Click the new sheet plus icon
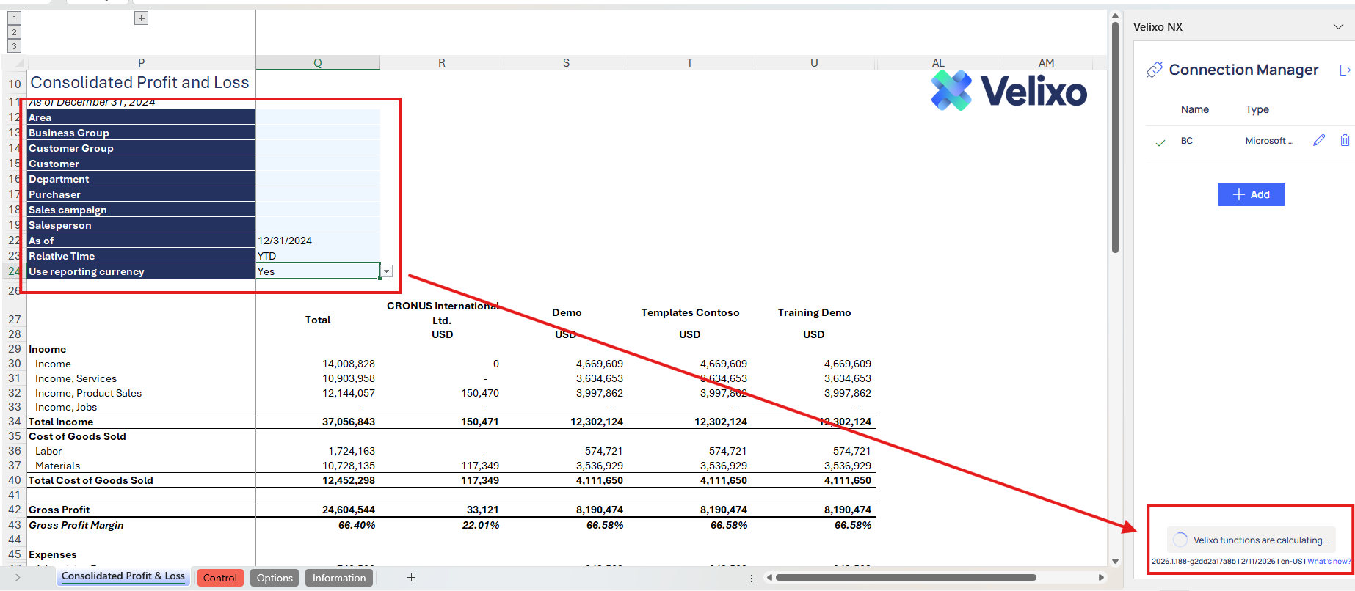This screenshot has height=591, width=1355. 412,578
